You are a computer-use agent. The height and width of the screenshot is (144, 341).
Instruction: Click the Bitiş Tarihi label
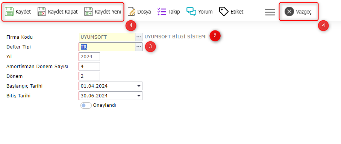[18, 96]
